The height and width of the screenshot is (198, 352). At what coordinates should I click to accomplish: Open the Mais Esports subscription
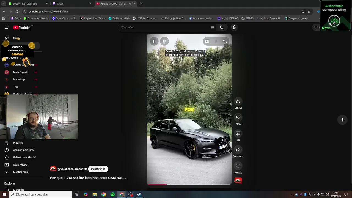click(21, 72)
